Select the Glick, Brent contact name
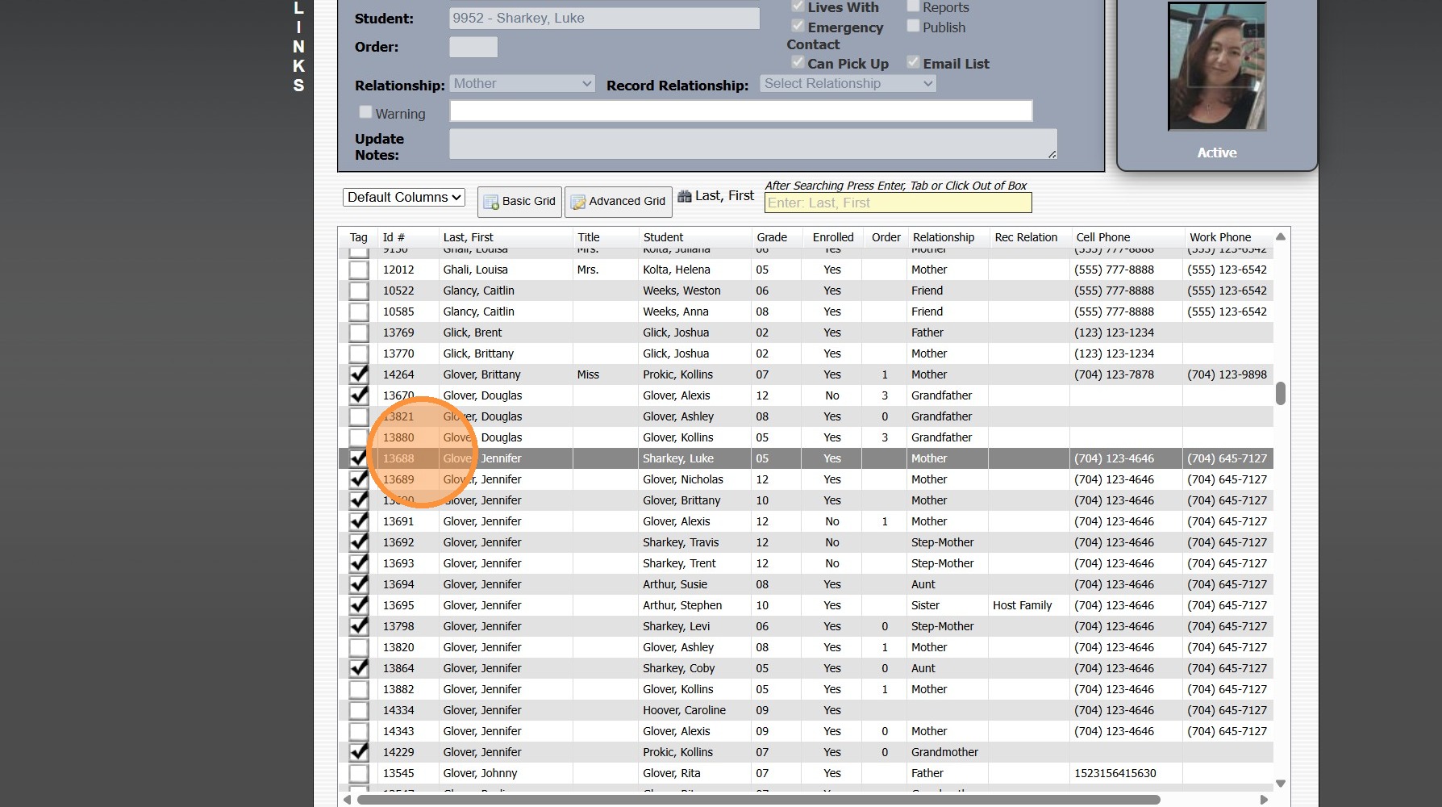The width and height of the screenshot is (1442, 807). [x=473, y=332]
